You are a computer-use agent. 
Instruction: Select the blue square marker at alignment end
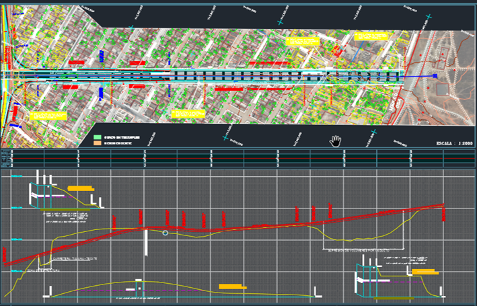click(436, 77)
